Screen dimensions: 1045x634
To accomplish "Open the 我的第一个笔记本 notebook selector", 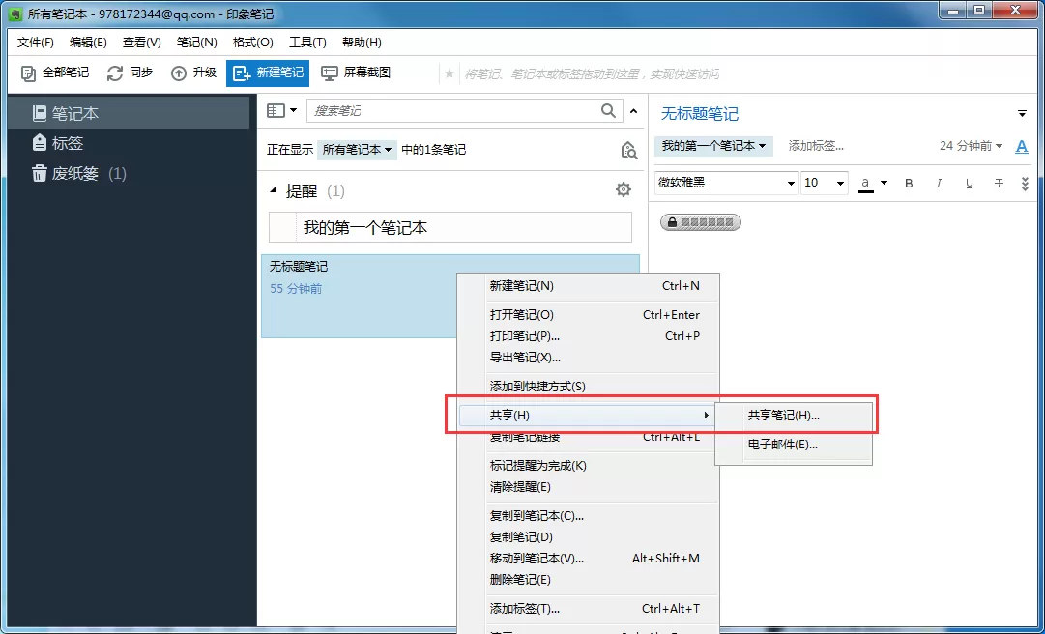I will (x=713, y=146).
